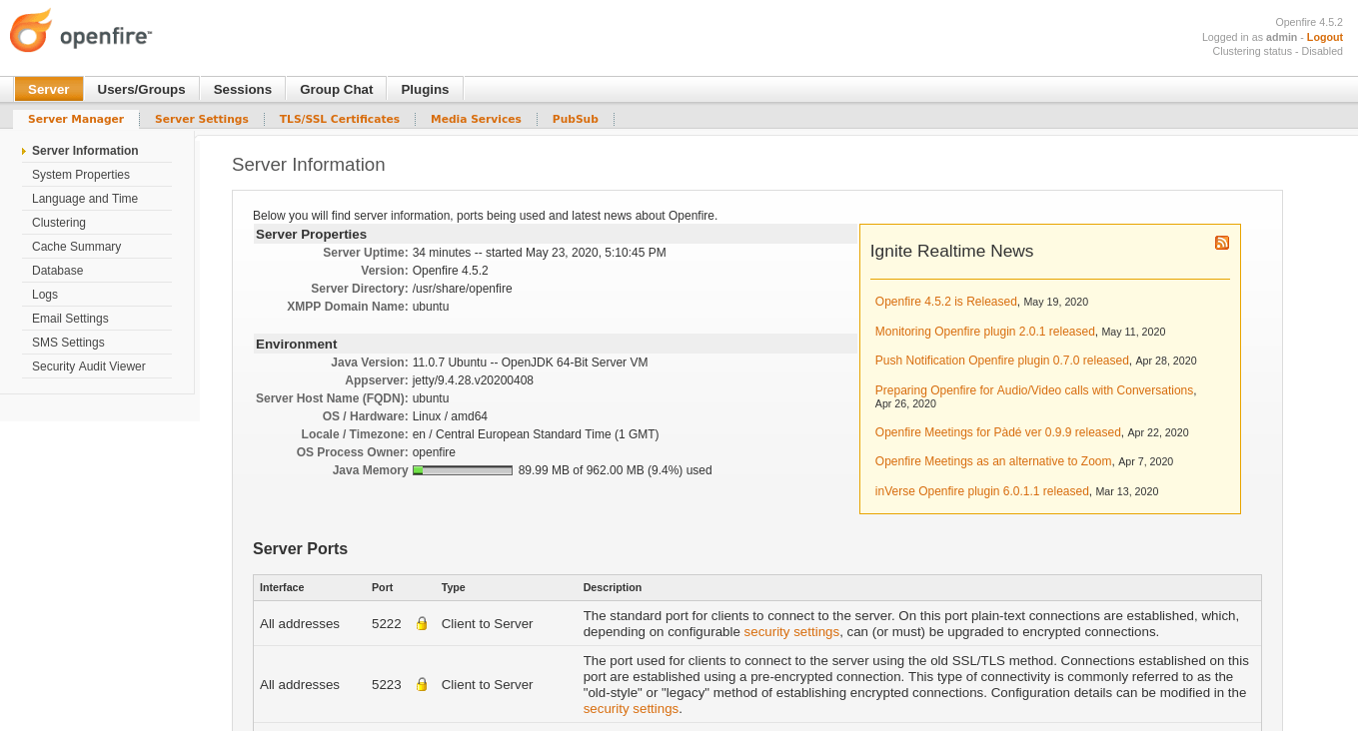Click the 'Environment' section heading
Screen dimensions: 1358x731
(x=297, y=345)
